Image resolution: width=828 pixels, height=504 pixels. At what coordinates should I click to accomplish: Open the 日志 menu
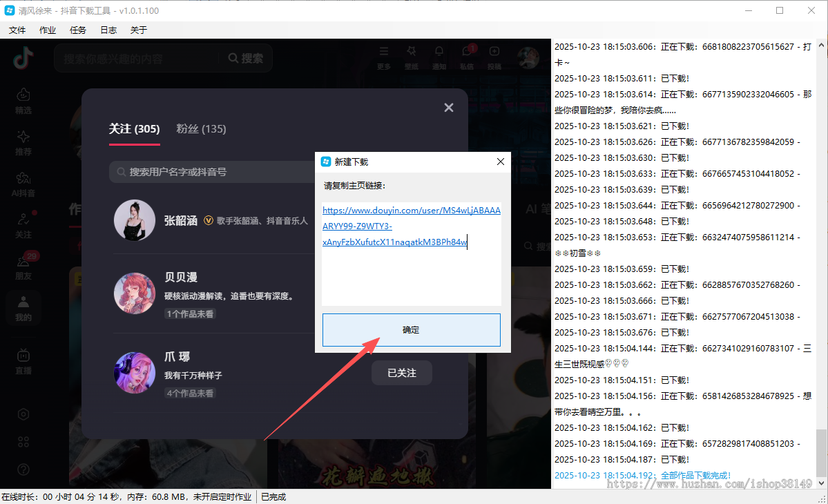click(x=108, y=30)
